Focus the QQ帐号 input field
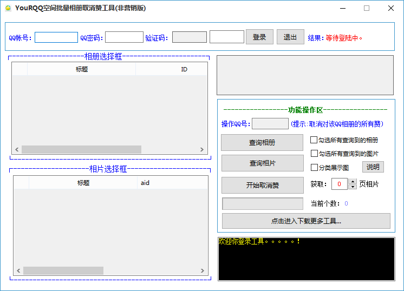 (x=56, y=37)
